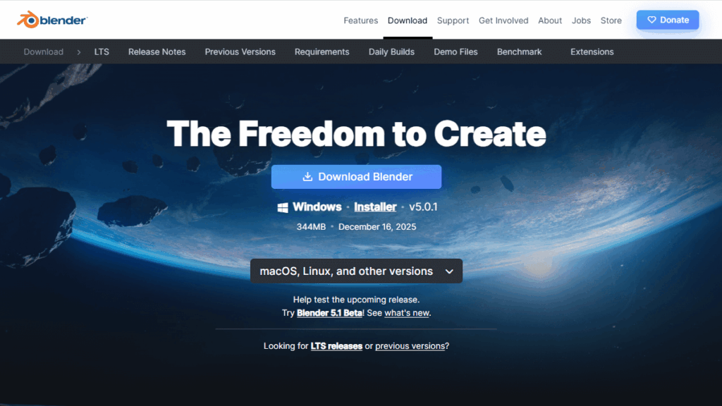This screenshot has height=406, width=722.
Task: Open the Release Notes tab
Action: pos(157,52)
